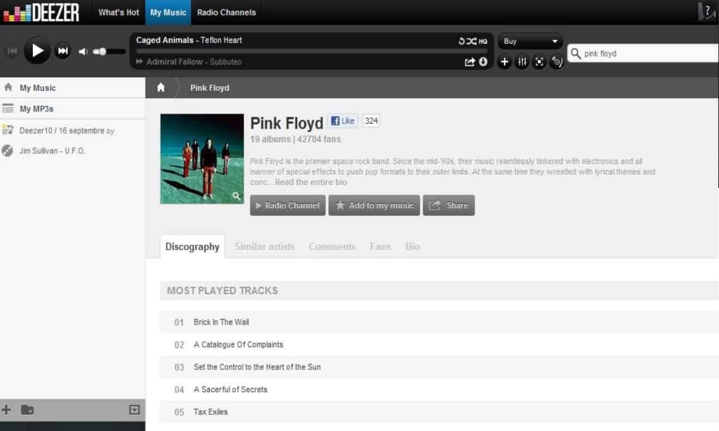Viewport: 719px width, 431px height.
Task: Switch to the Fans tab
Action: [380, 247]
